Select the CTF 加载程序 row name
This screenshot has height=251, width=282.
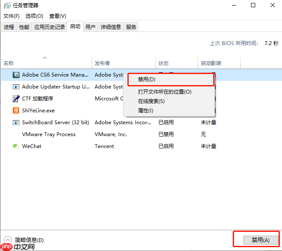[x=38, y=99]
